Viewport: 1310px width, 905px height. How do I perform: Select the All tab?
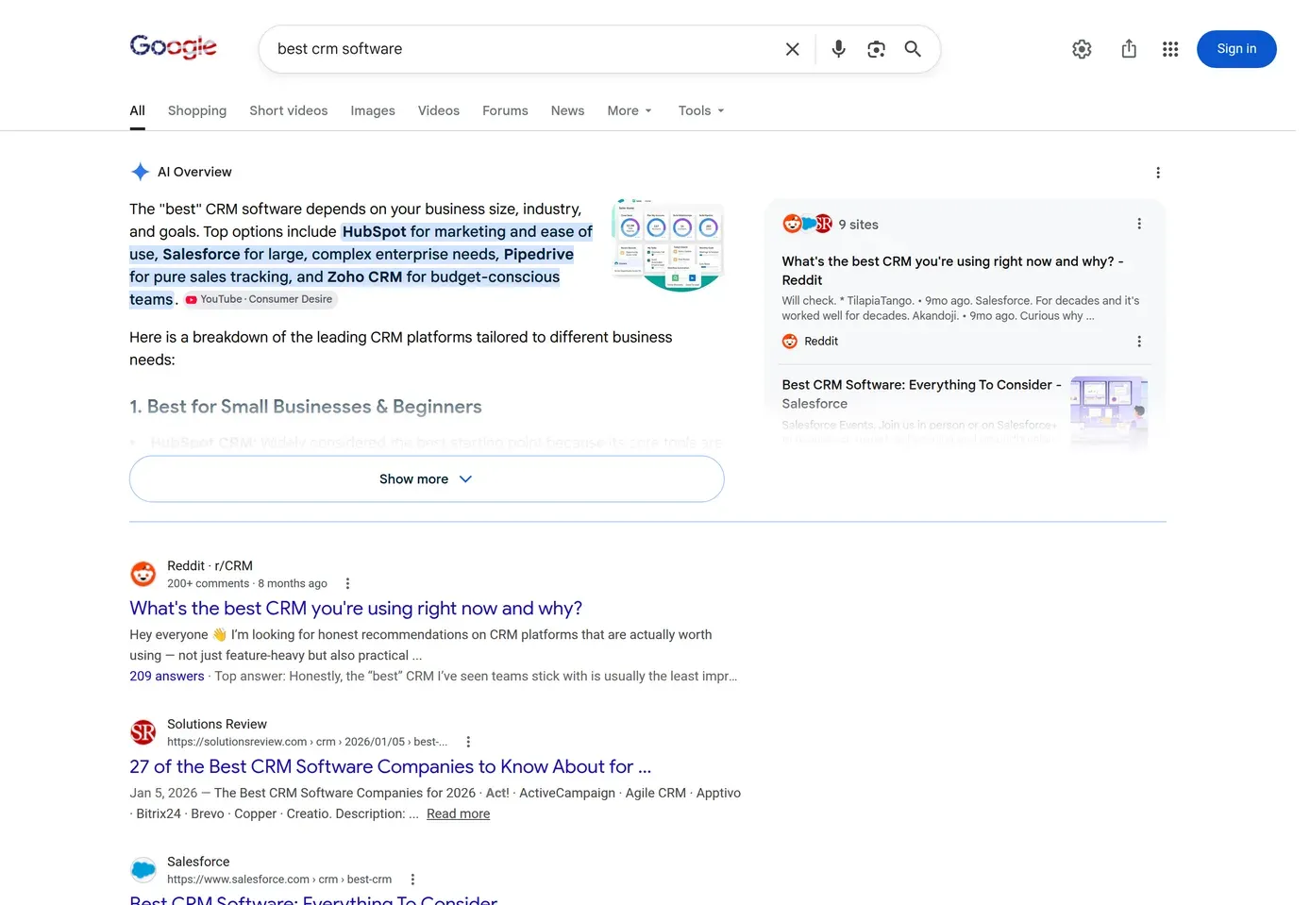[137, 110]
